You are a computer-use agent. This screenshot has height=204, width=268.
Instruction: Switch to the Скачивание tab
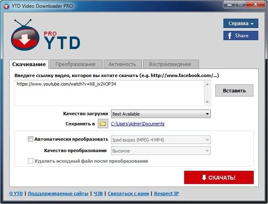(29, 64)
